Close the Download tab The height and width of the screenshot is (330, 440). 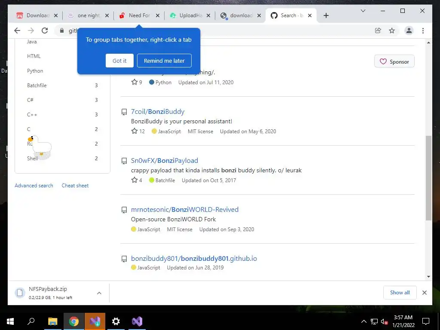[x=56, y=16]
